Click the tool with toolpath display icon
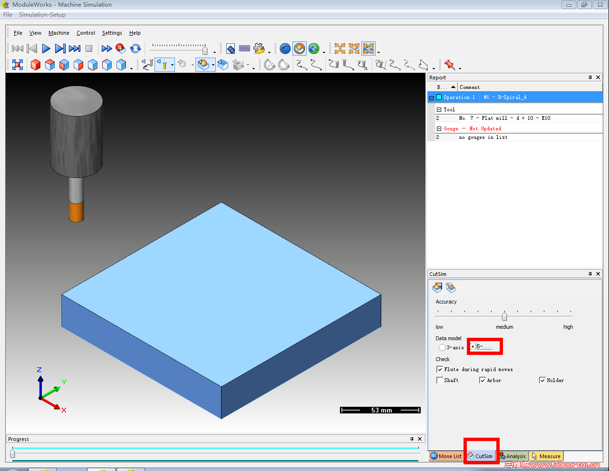Screen dimensions: 609x471 coord(148,65)
